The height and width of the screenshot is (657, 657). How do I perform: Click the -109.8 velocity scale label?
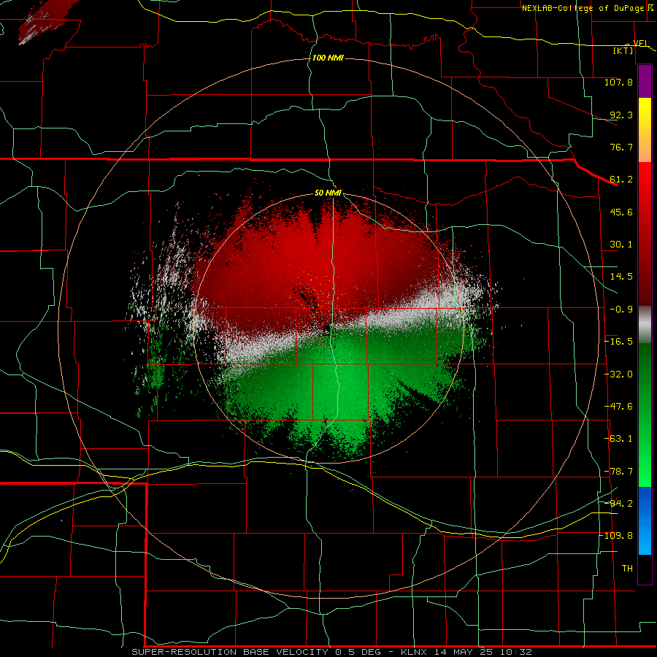[x=616, y=536]
